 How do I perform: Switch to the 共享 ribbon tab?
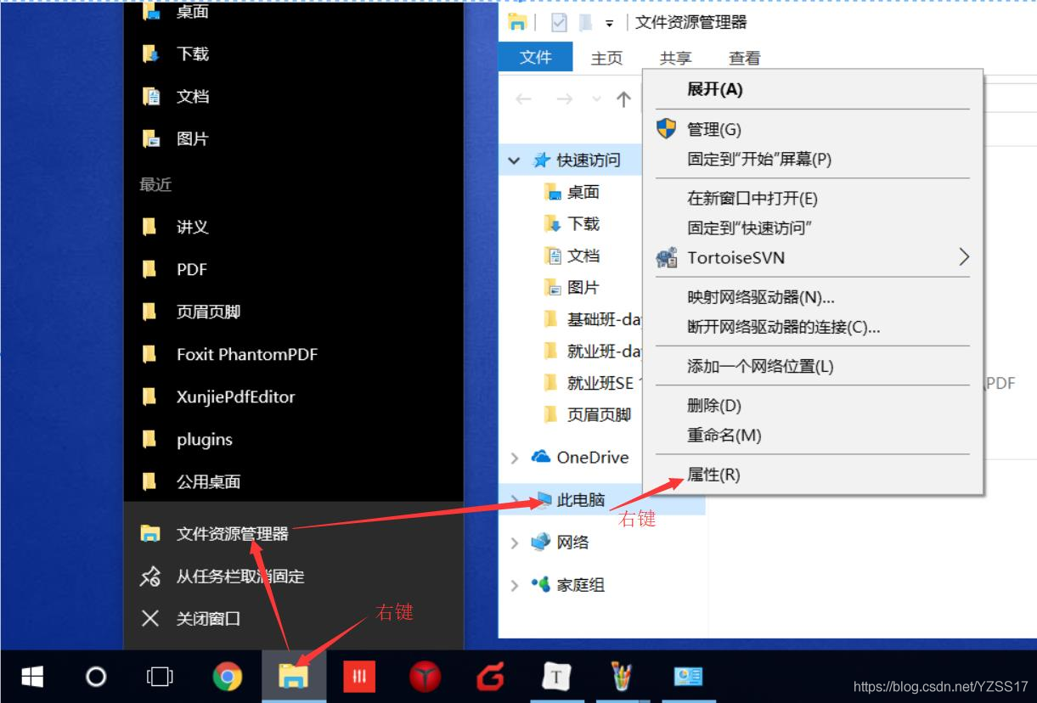click(x=675, y=58)
